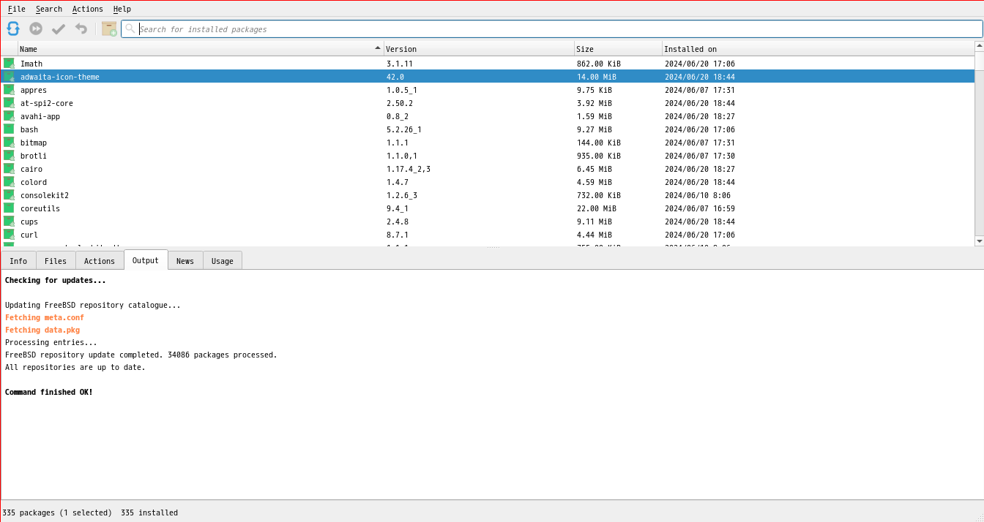Click the status icon beside coreutils
This screenshot has width=984, height=522.
point(9,208)
